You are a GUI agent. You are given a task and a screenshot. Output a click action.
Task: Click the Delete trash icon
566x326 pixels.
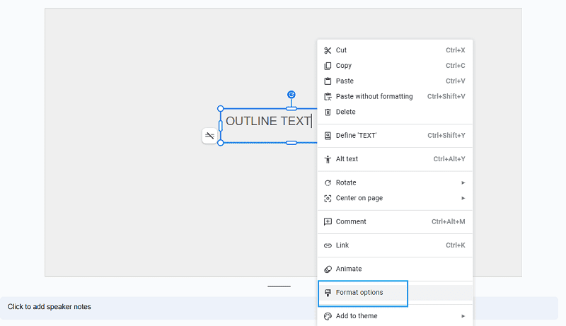(328, 112)
